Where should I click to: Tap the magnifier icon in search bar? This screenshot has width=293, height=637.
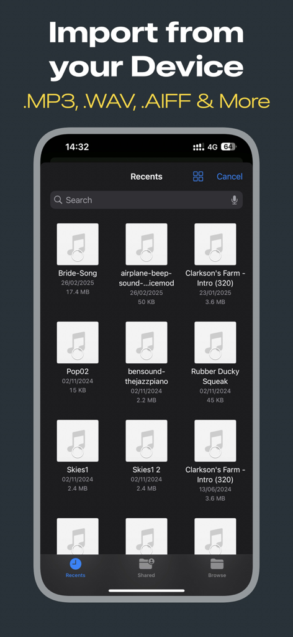pyautogui.click(x=58, y=200)
